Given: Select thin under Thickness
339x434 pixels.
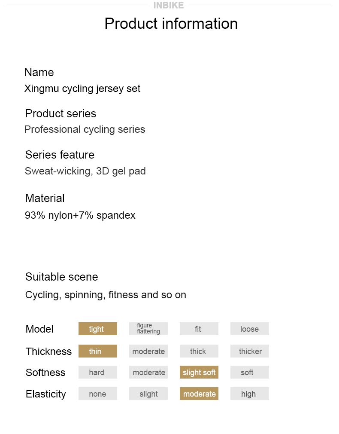Looking at the screenshot, I should point(97,351).
